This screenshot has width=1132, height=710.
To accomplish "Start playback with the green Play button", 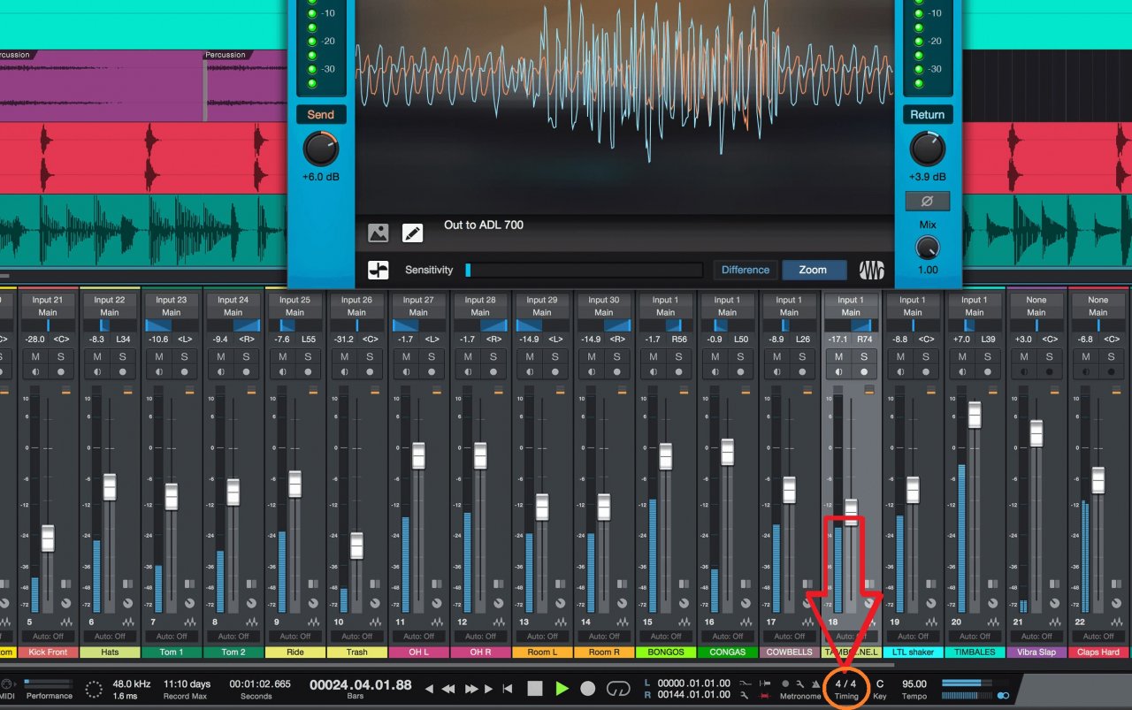I will (562, 688).
